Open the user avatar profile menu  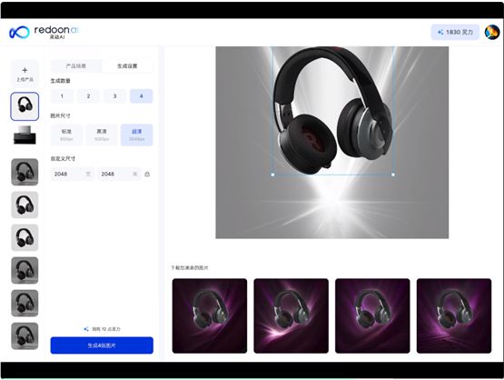[492, 32]
